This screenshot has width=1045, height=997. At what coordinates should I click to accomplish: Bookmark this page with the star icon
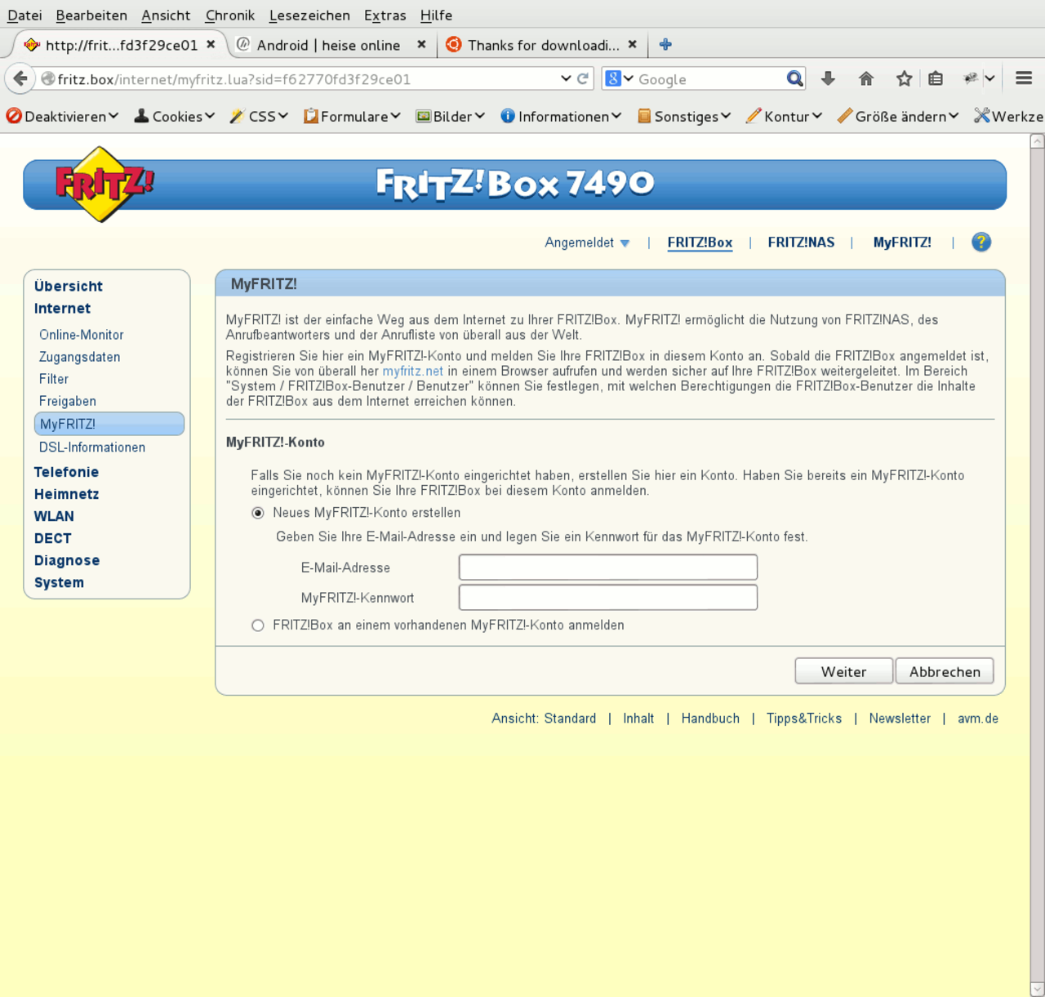pos(904,78)
